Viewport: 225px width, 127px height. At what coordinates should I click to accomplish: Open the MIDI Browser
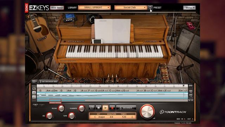point(126,108)
